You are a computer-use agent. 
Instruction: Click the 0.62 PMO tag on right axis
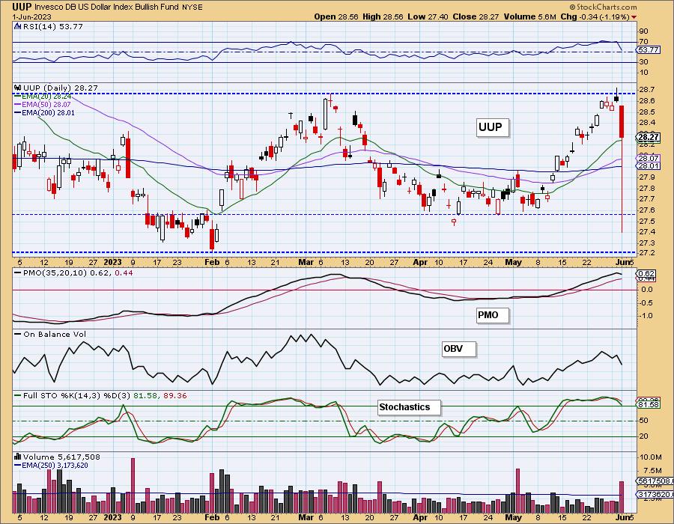tap(646, 273)
